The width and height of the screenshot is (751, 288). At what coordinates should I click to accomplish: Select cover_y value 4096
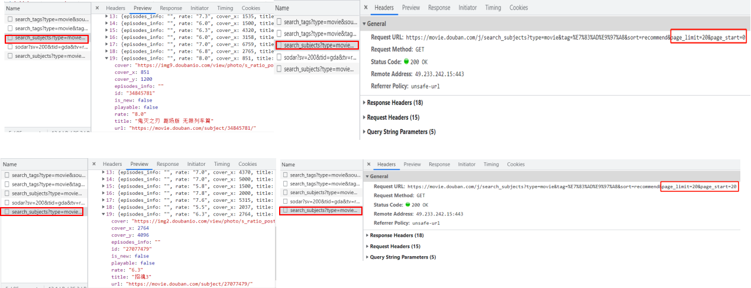(143, 235)
